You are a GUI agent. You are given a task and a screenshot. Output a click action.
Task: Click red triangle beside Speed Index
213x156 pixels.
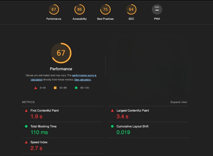26,142
